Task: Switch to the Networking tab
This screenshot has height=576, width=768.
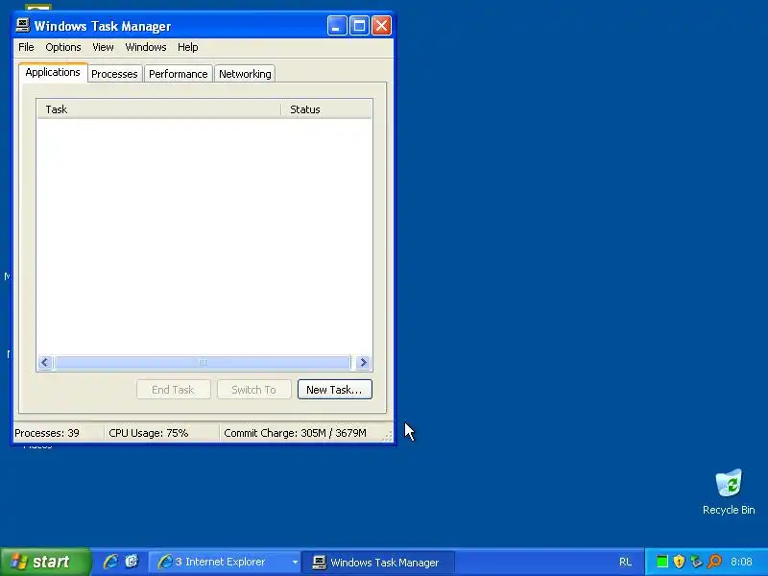Action: click(x=245, y=74)
